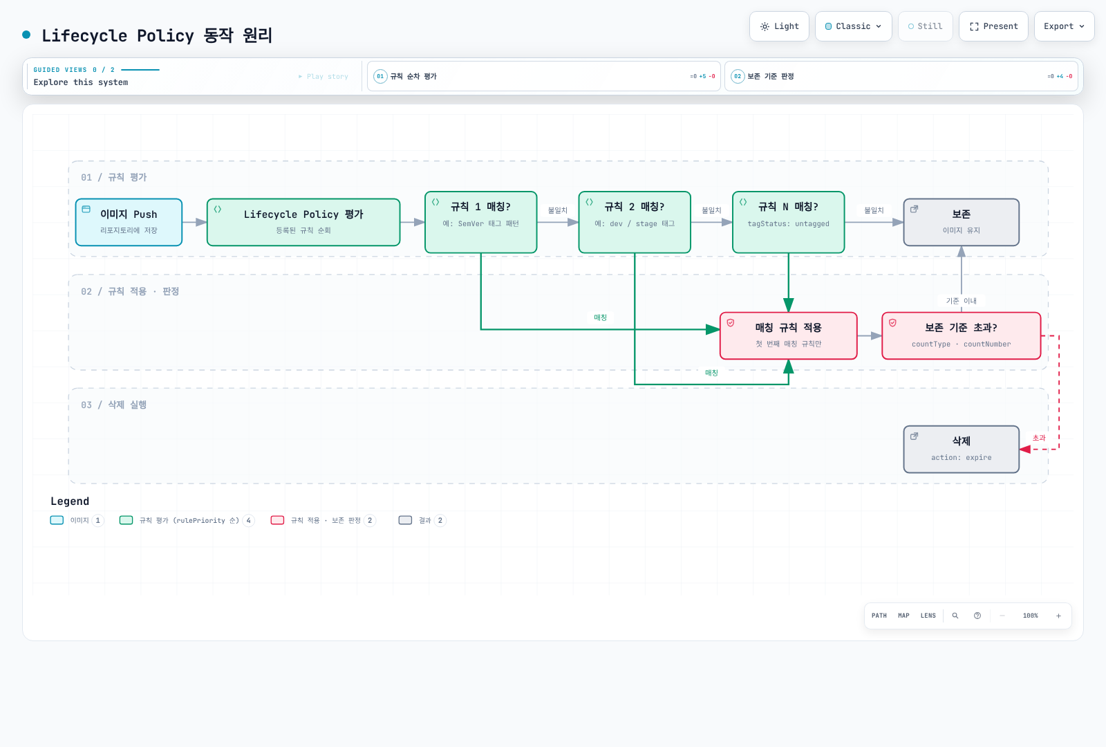Select guided view 01 규칙 순차 평가
The height and width of the screenshot is (747, 1106).
pyautogui.click(x=544, y=76)
